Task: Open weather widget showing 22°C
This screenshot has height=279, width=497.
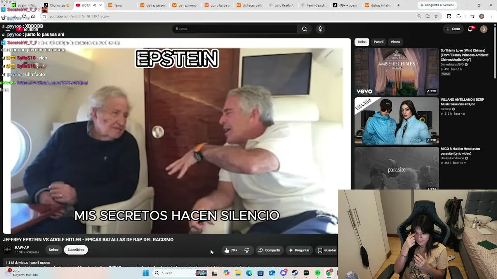Action: [22, 273]
